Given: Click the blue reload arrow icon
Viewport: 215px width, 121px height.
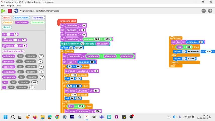Looking at the screenshot, I should click(x=16, y=11).
